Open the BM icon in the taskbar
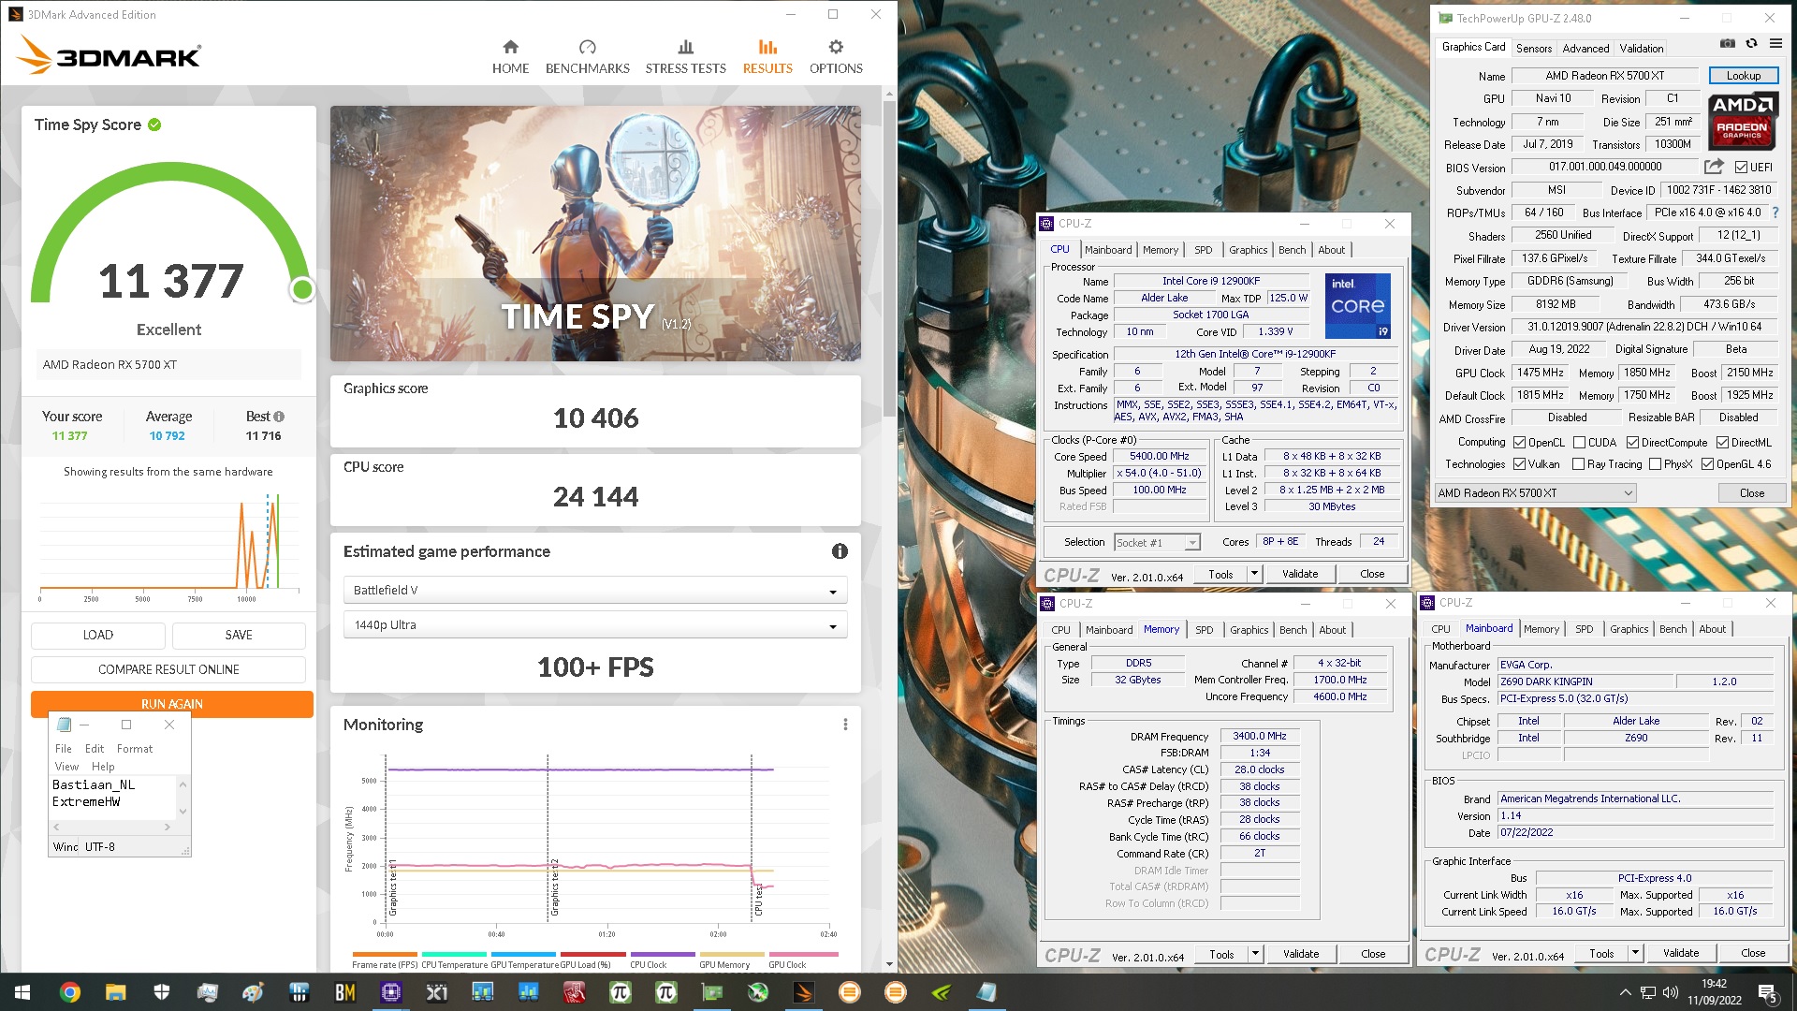 click(344, 992)
